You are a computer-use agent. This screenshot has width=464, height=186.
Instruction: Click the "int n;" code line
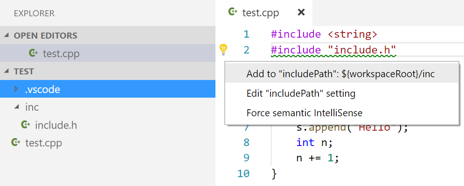point(315,143)
